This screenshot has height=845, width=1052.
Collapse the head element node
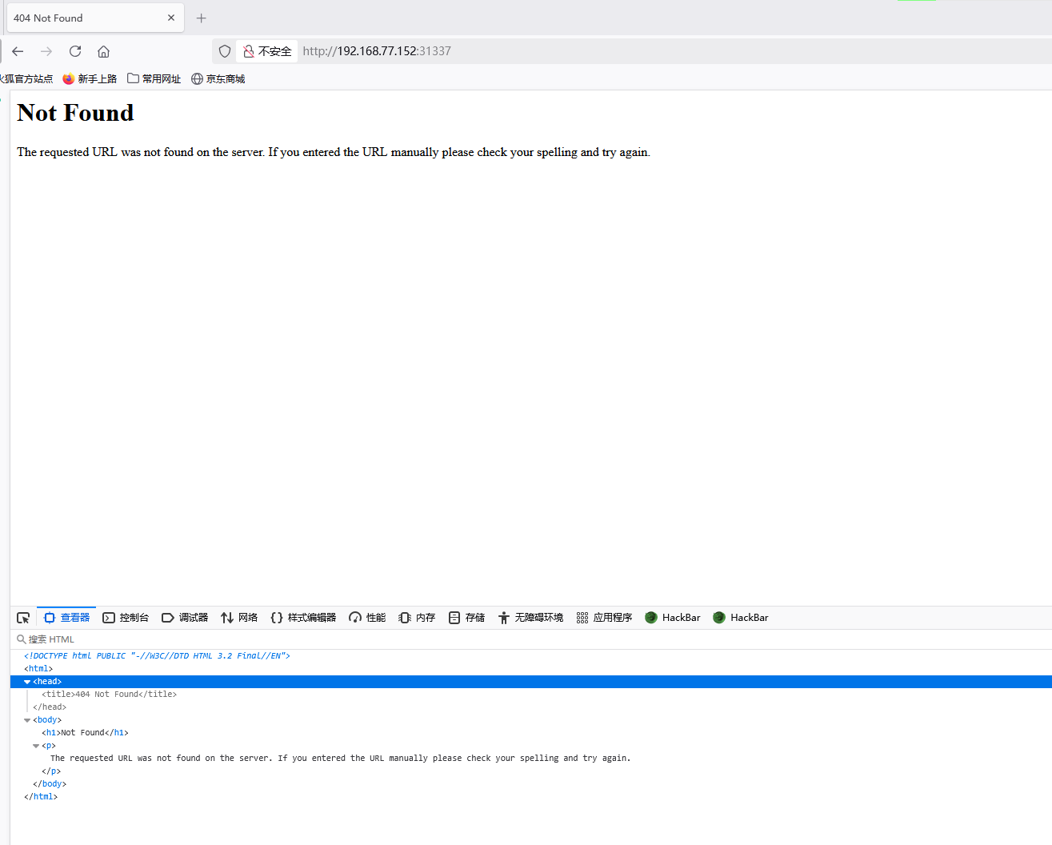[x=27, y=682]
